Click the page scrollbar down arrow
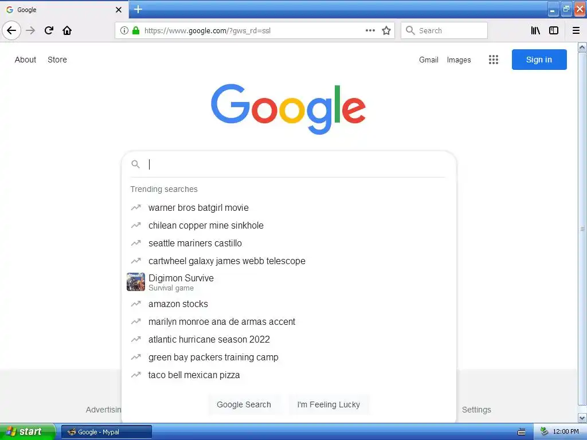Screen dimensions: 587x440 (x=582, y=418)
